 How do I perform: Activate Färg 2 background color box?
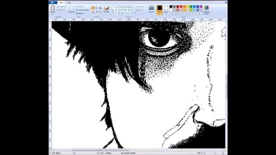click(166, 10)
